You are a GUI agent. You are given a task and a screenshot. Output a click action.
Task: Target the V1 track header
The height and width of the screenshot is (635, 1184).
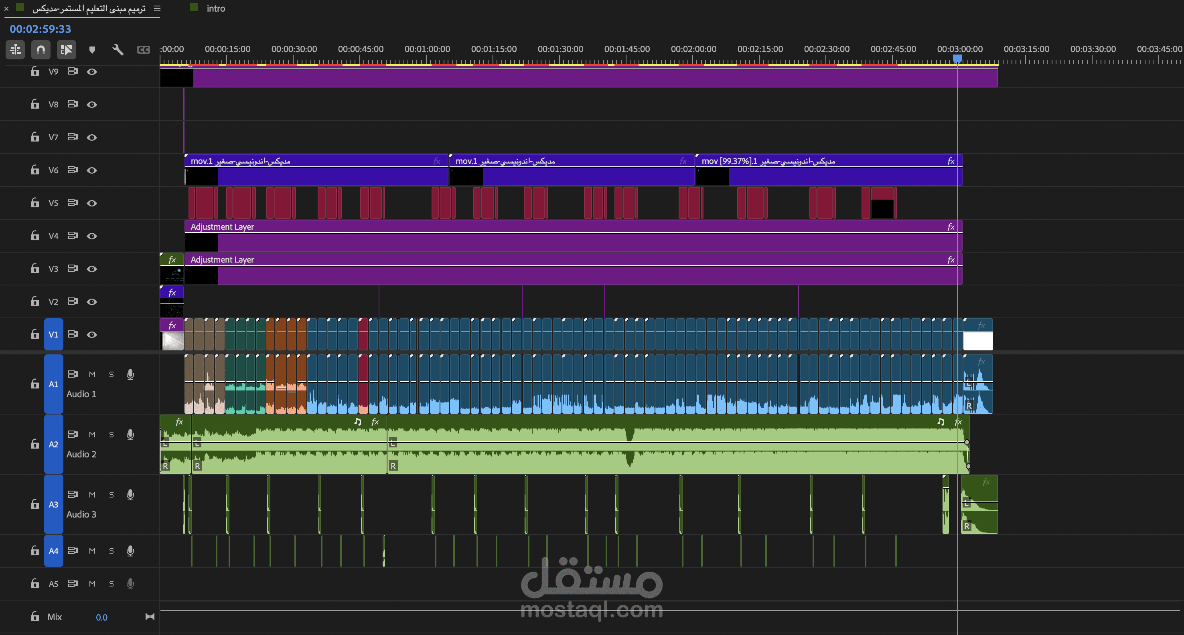[x=53, y=334]
